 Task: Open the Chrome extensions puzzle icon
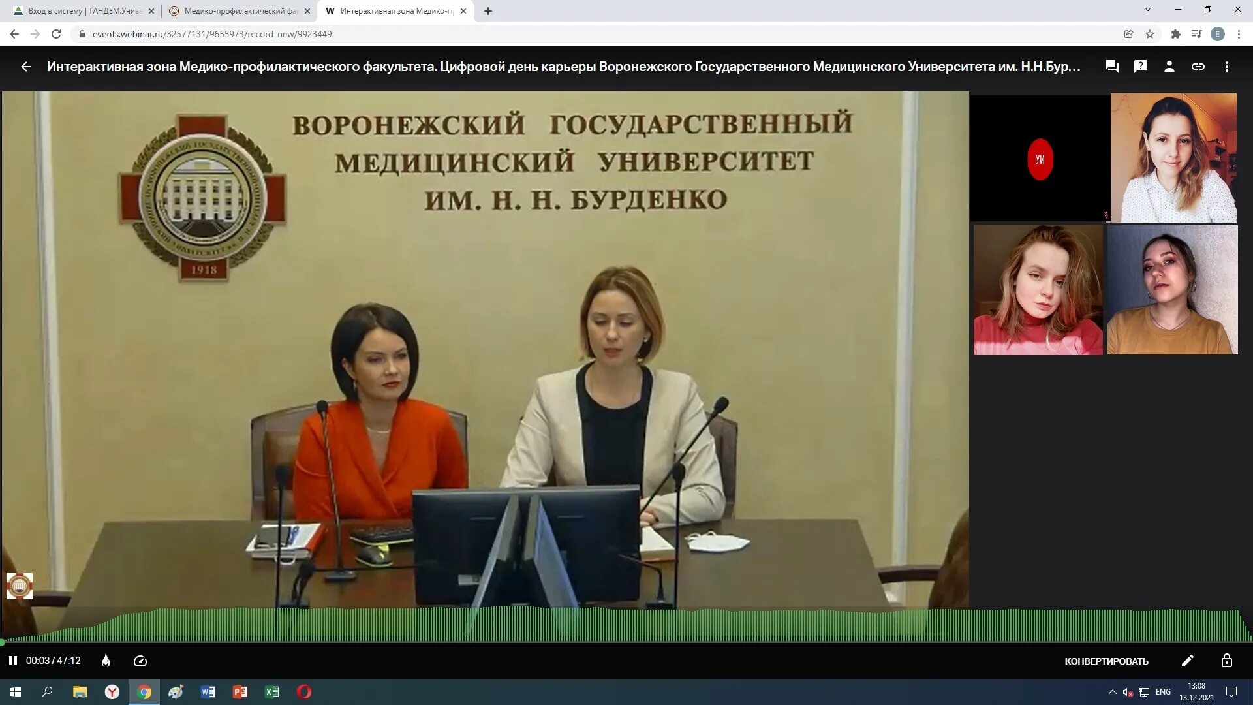[x=1175, y=34]
